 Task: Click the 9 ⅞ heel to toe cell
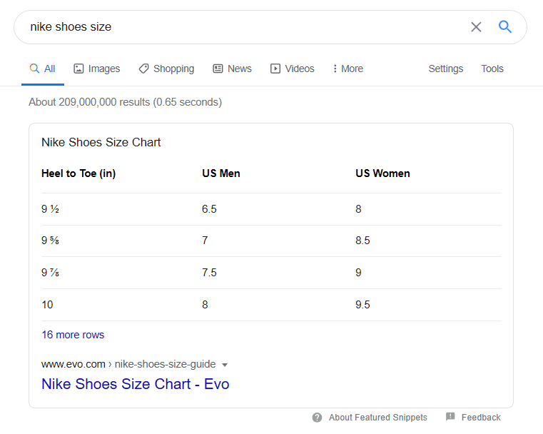point(50,273)
